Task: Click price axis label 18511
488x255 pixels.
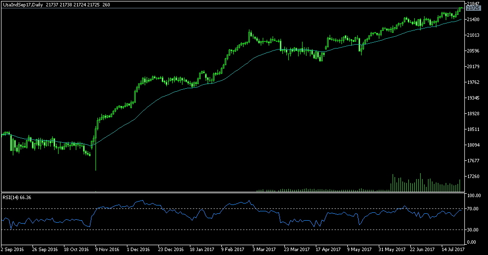Action: point(473,129)
